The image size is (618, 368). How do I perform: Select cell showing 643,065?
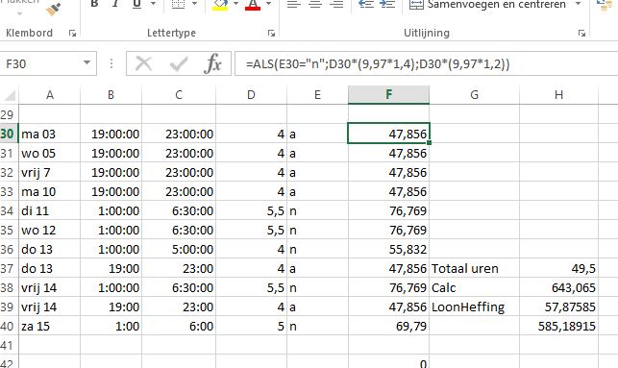pyautogui.click(x=558, y=287)
